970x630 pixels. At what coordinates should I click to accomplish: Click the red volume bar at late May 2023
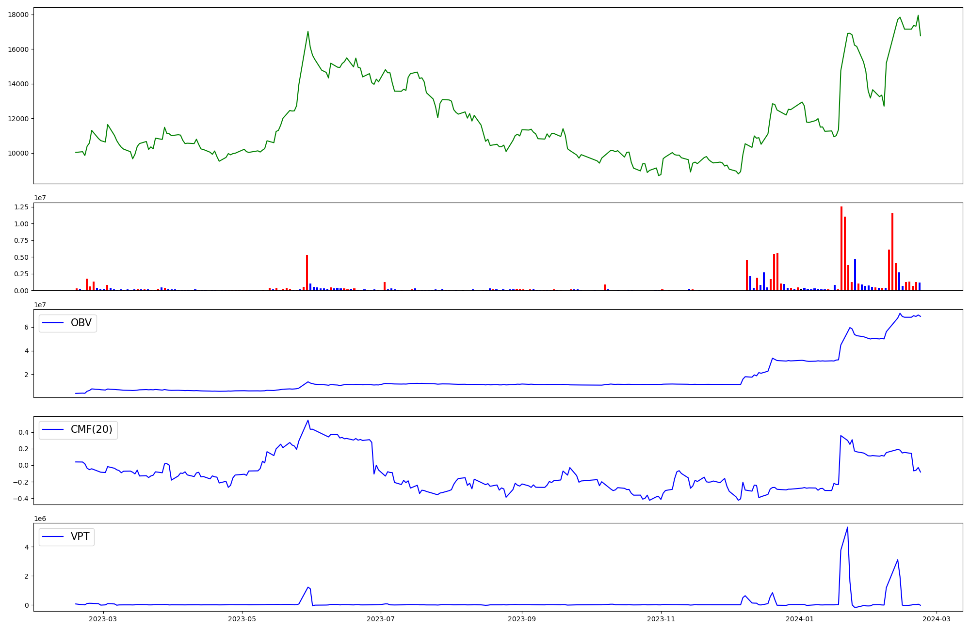click(x=307, y=273)
